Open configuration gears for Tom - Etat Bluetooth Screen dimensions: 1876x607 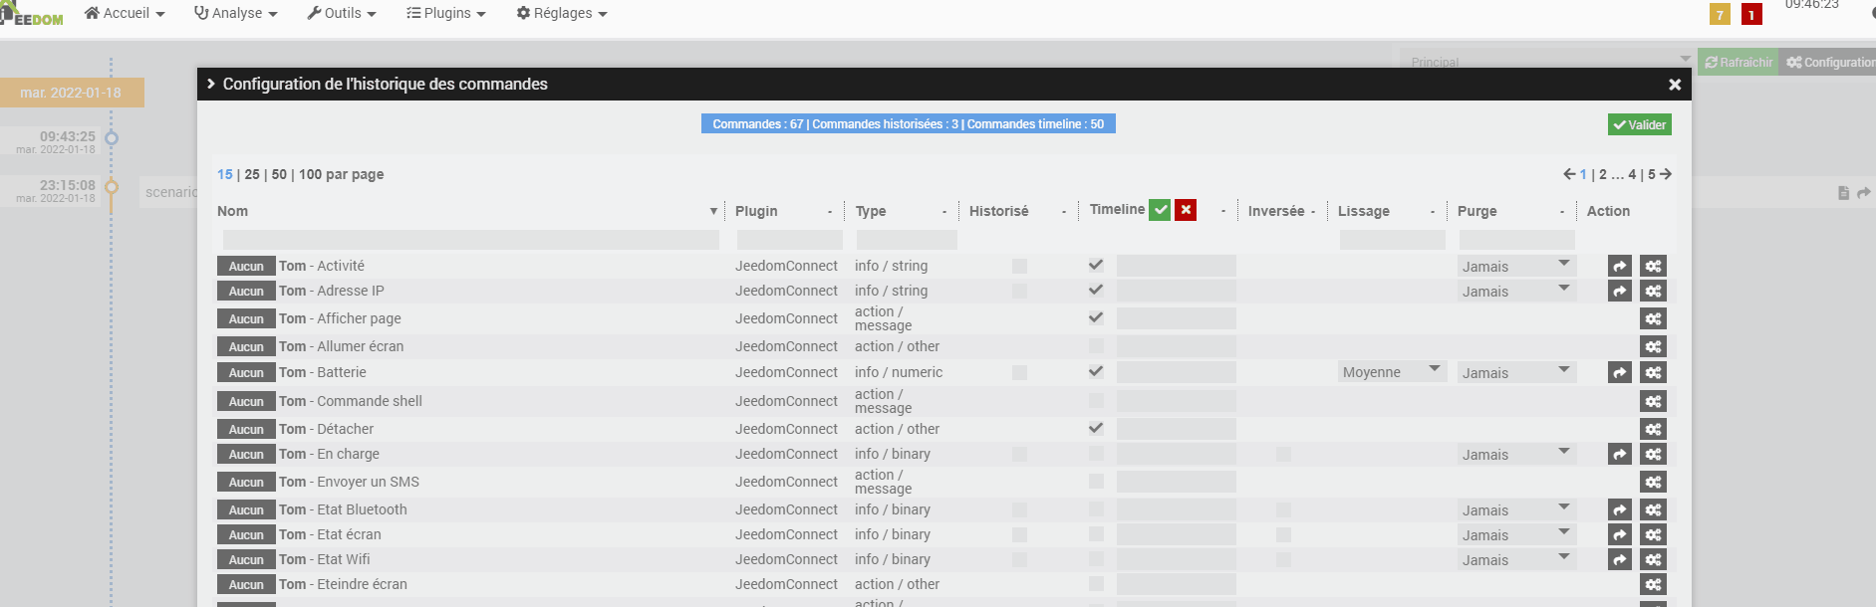(1653, 509)
